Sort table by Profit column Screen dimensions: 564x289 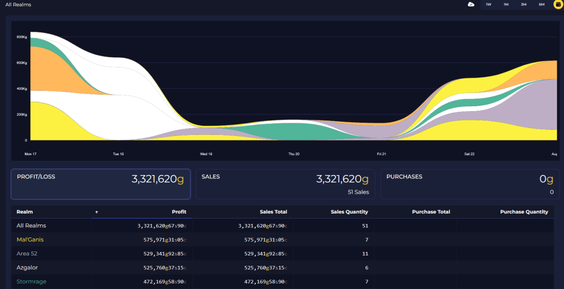(x=179, y=212)
